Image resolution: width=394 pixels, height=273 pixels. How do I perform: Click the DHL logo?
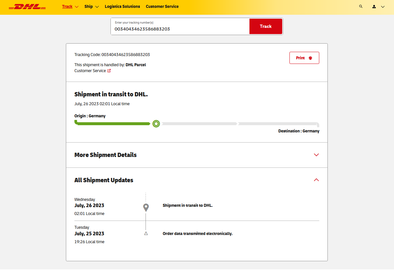[27, 7]
